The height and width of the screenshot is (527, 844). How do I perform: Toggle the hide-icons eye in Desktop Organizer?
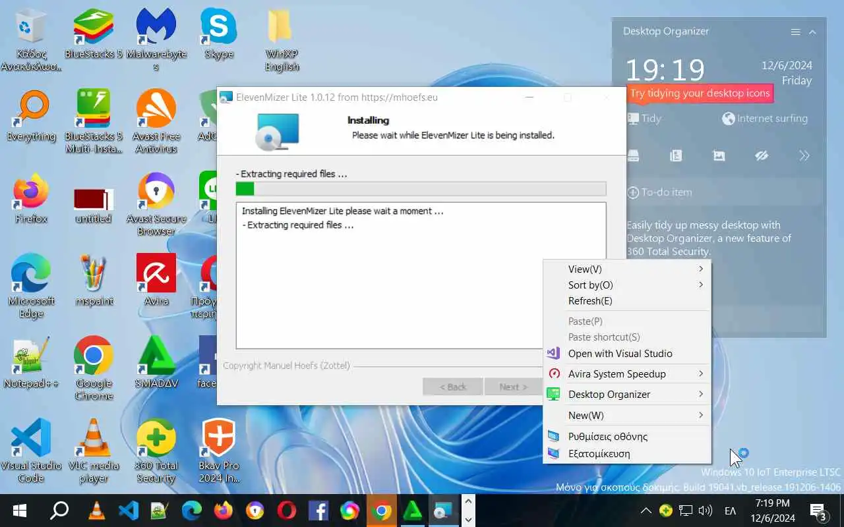pyautogui.click(x=762, y=156)
